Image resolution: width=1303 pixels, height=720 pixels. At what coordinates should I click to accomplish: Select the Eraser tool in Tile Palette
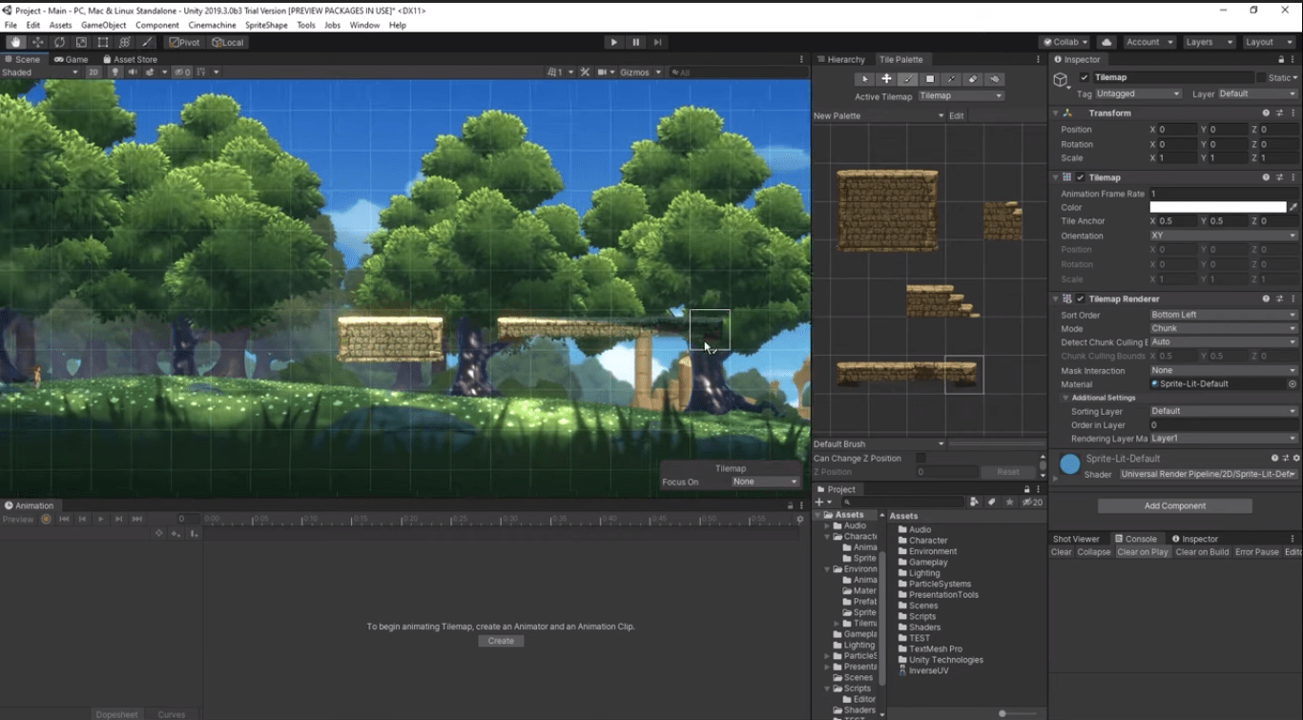point(973,79)
